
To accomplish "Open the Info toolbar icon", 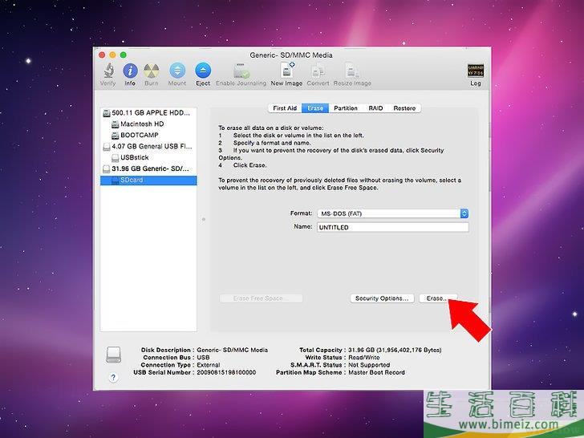I will click(x=130, y=71).
